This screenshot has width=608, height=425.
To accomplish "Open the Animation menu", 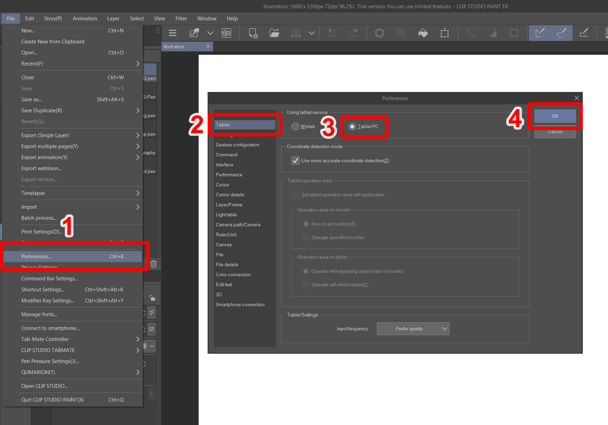I will [84, 19].
